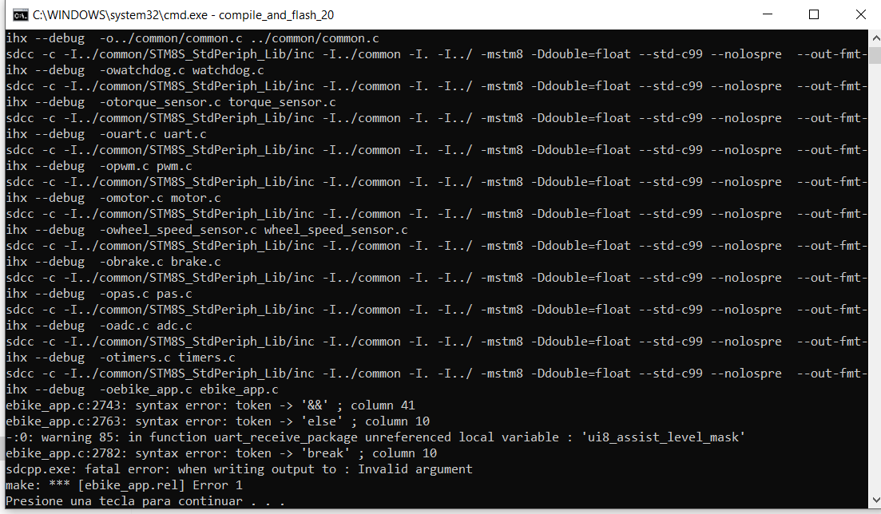The height and width of the screenshot is (514, 881).
Task: Click the scrollbar down arrow
Action: coord(875,500)
